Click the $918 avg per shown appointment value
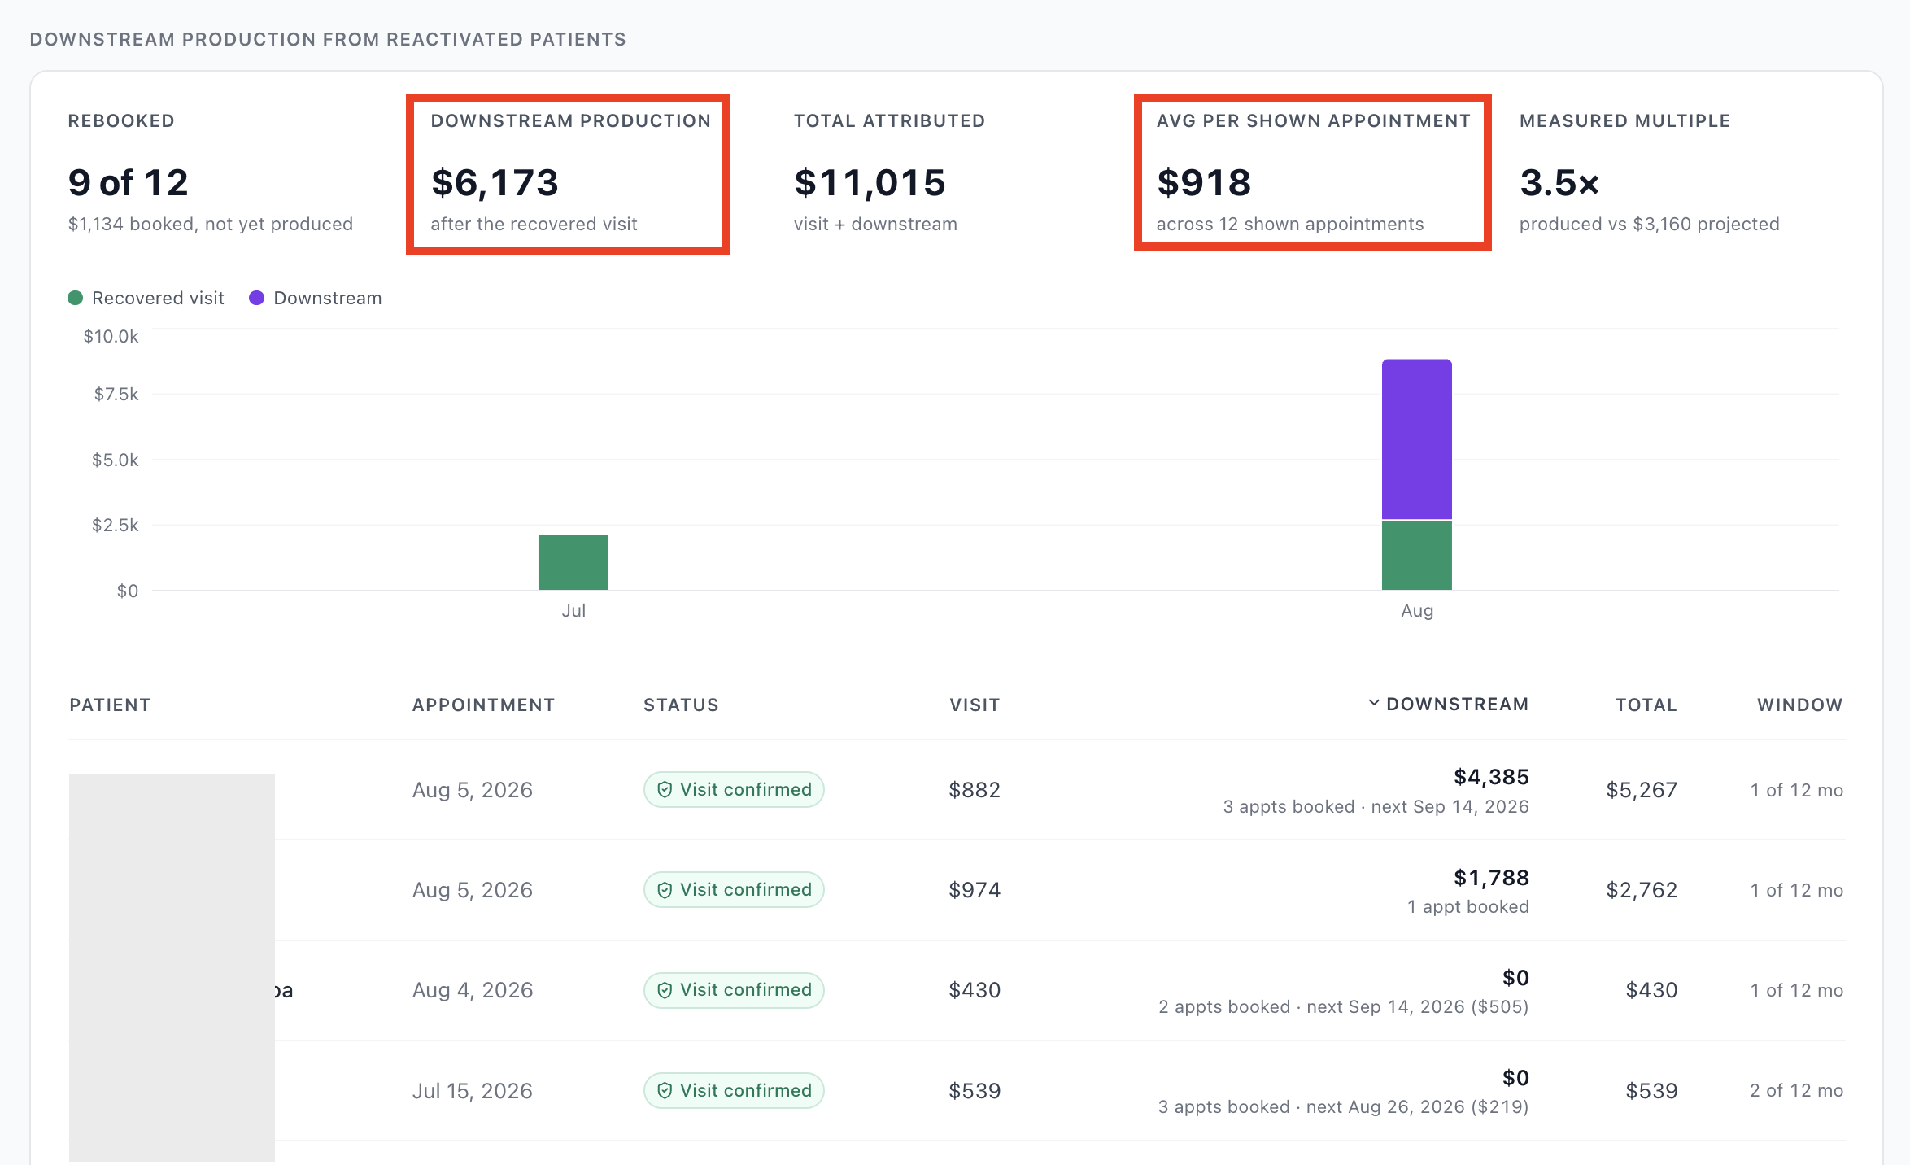The height and width of the screenshot is (1165, 1910). pos(1204,182)
